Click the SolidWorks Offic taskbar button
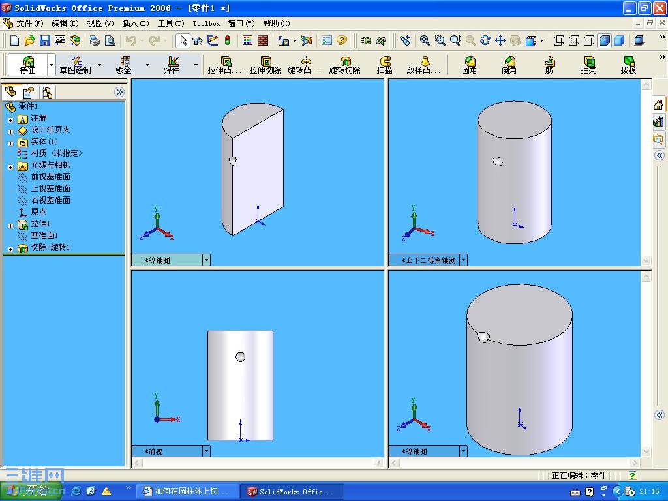This screenshot has height=501, width=668. [292, 491]
